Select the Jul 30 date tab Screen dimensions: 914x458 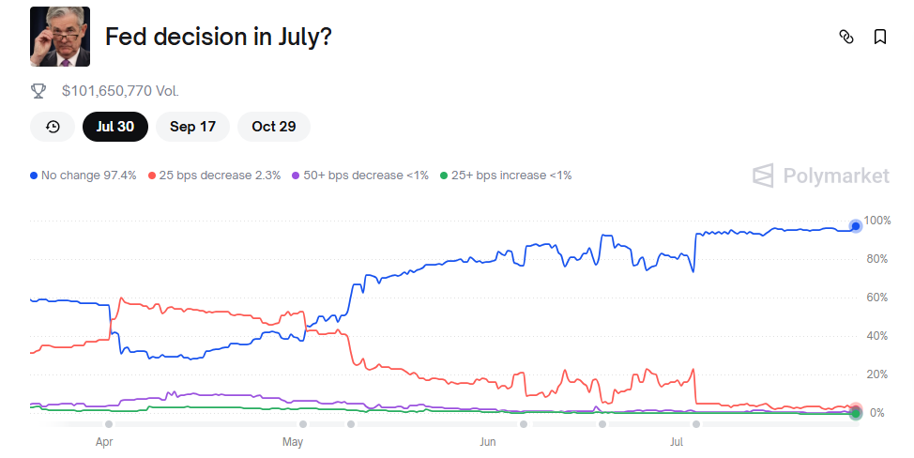tap(115, 127)
